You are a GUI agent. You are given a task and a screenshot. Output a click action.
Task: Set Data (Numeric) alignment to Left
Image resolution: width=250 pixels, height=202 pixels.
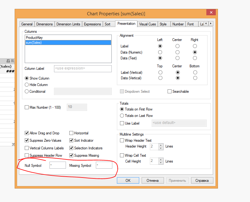(160, 52)
